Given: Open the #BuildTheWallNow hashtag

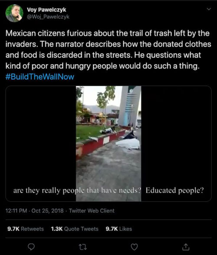Looking at the screenshot, I should click(40, 77).
